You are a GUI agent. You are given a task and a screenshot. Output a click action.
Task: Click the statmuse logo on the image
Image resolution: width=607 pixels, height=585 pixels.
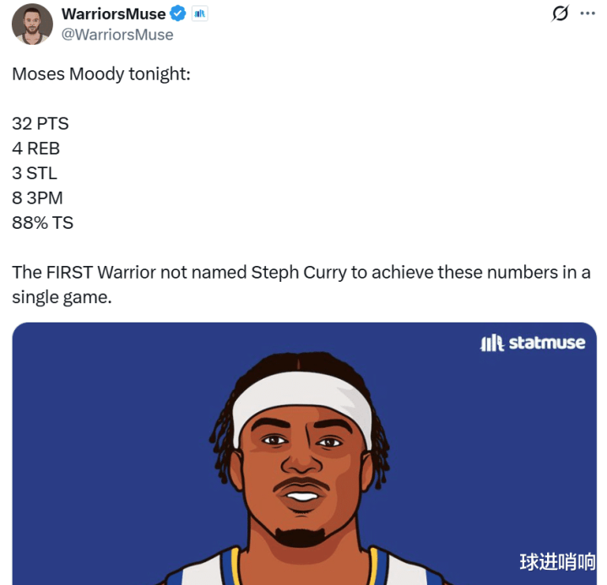(533, 343)
